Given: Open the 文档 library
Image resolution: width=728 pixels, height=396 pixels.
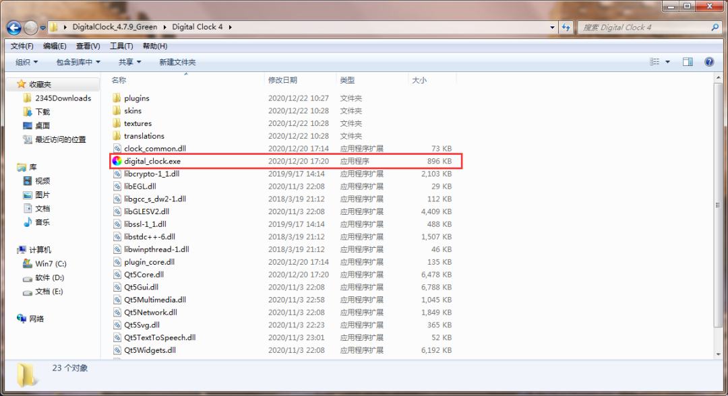Looking at the screenshot, I should (x=42, y=209).
